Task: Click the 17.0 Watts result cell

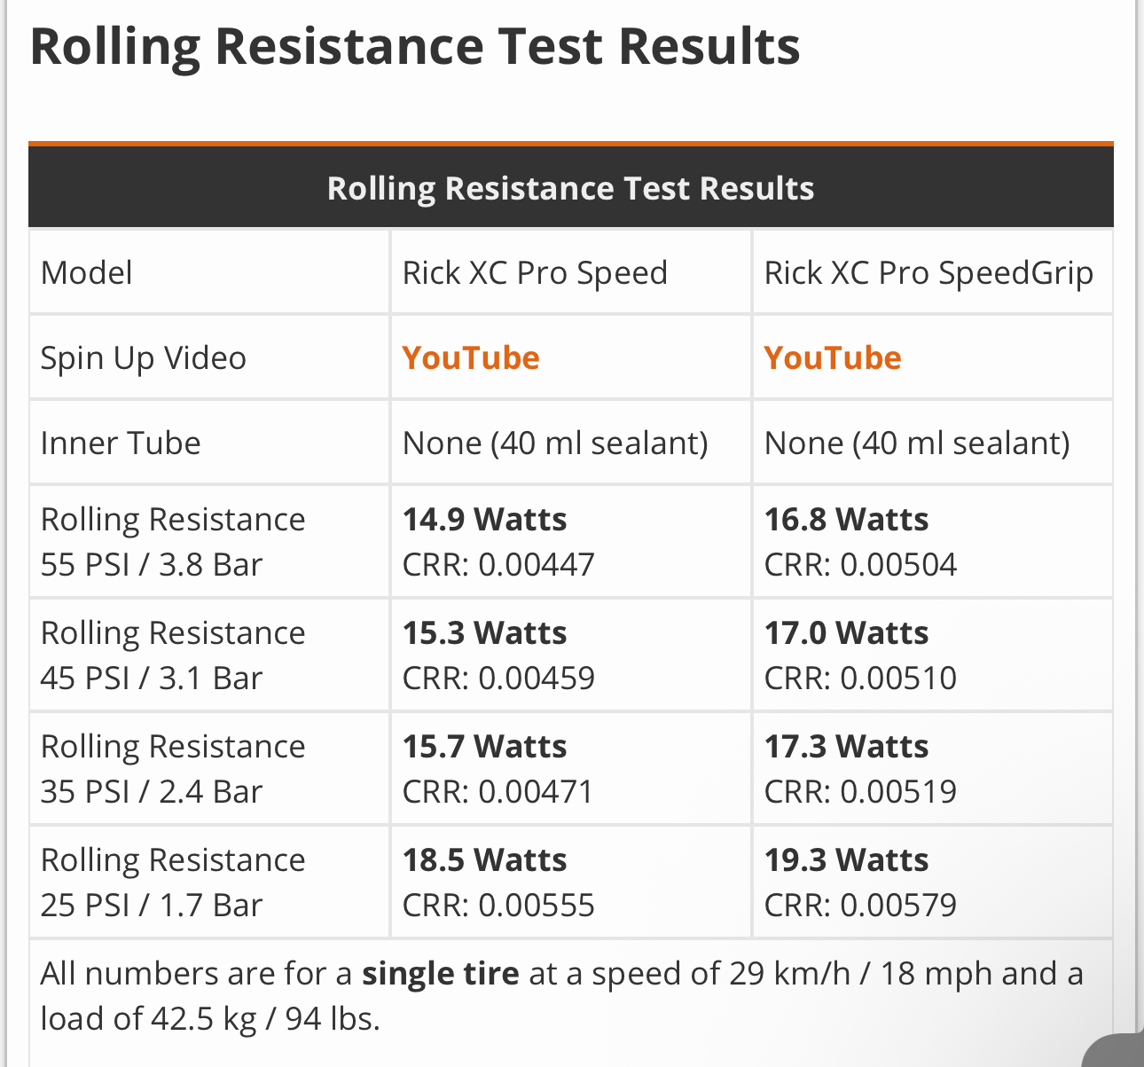Action: (x=847, y=632)
